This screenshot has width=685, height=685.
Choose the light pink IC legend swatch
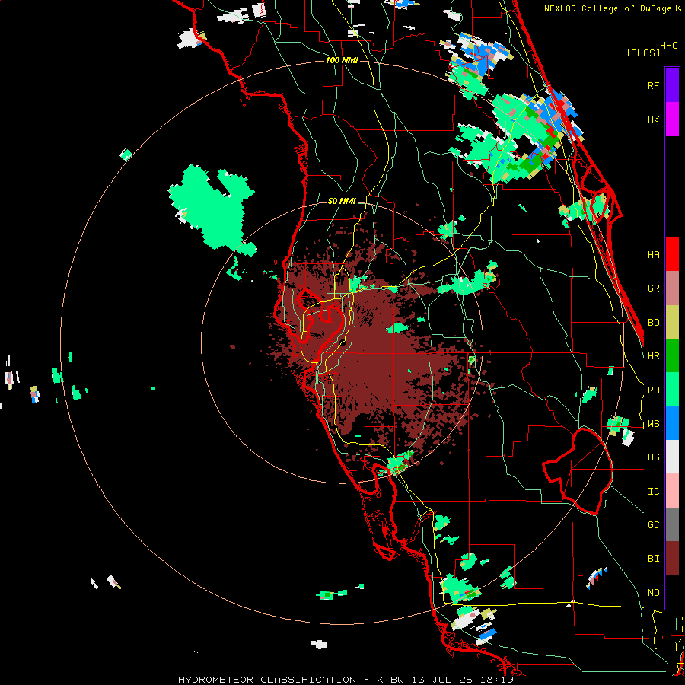pos(672,491)
